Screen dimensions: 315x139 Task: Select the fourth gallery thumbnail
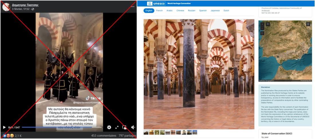click(x=162, y=132)
